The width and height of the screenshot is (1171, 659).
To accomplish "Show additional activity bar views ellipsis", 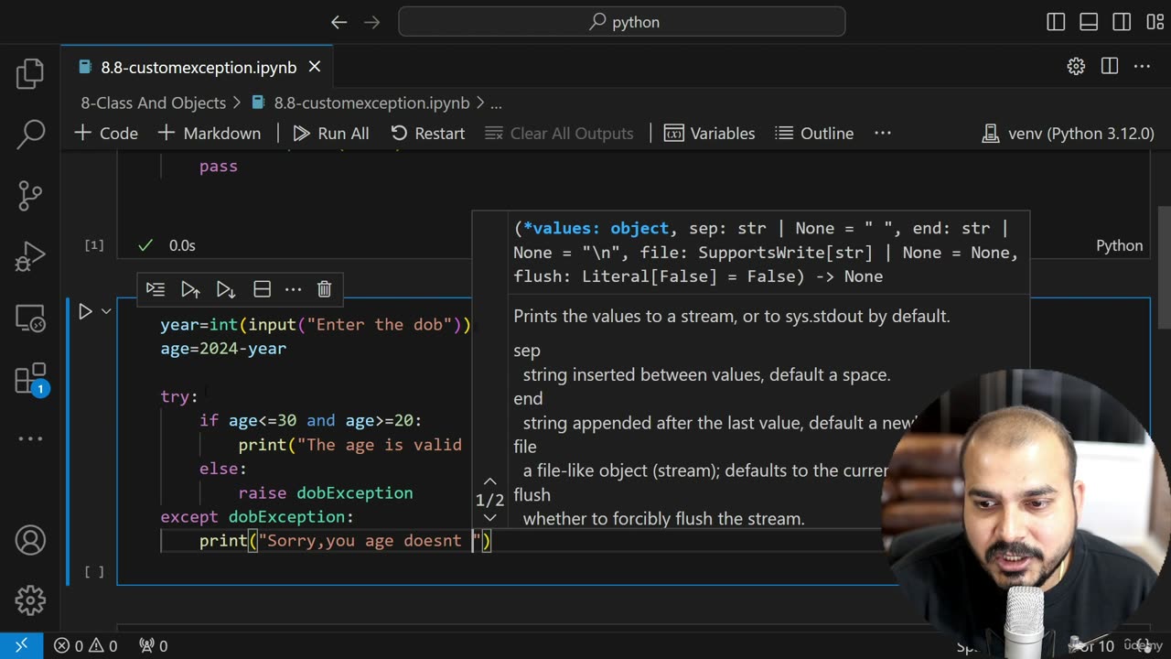I will coord(30,438).
